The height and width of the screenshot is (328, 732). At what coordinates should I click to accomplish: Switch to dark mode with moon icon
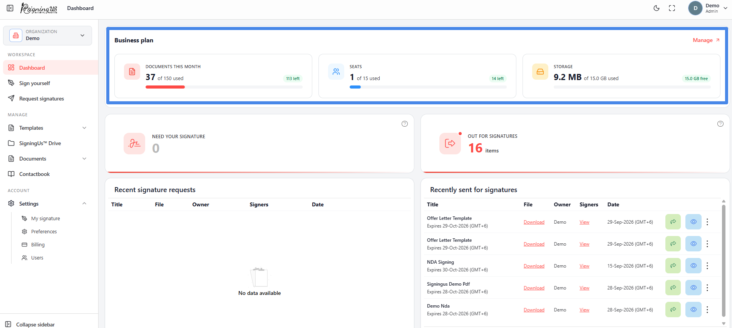pyautogui.click(x=657, y=8)
